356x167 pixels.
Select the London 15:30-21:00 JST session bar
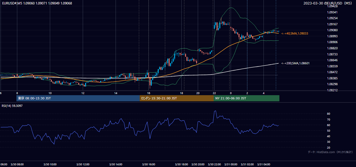(x=177, y=98)
